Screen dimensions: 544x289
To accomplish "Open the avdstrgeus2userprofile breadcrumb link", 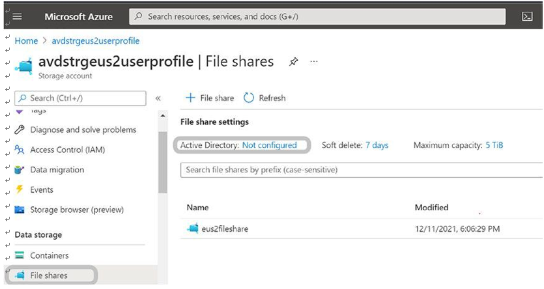I will coord(95,41).
